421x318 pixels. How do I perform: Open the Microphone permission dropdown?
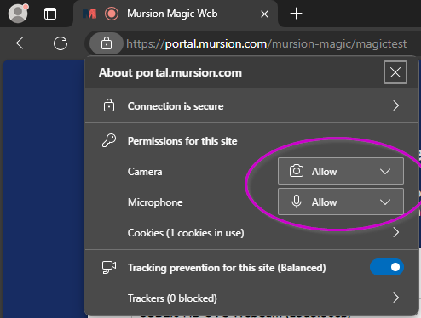tap(341, 202)
